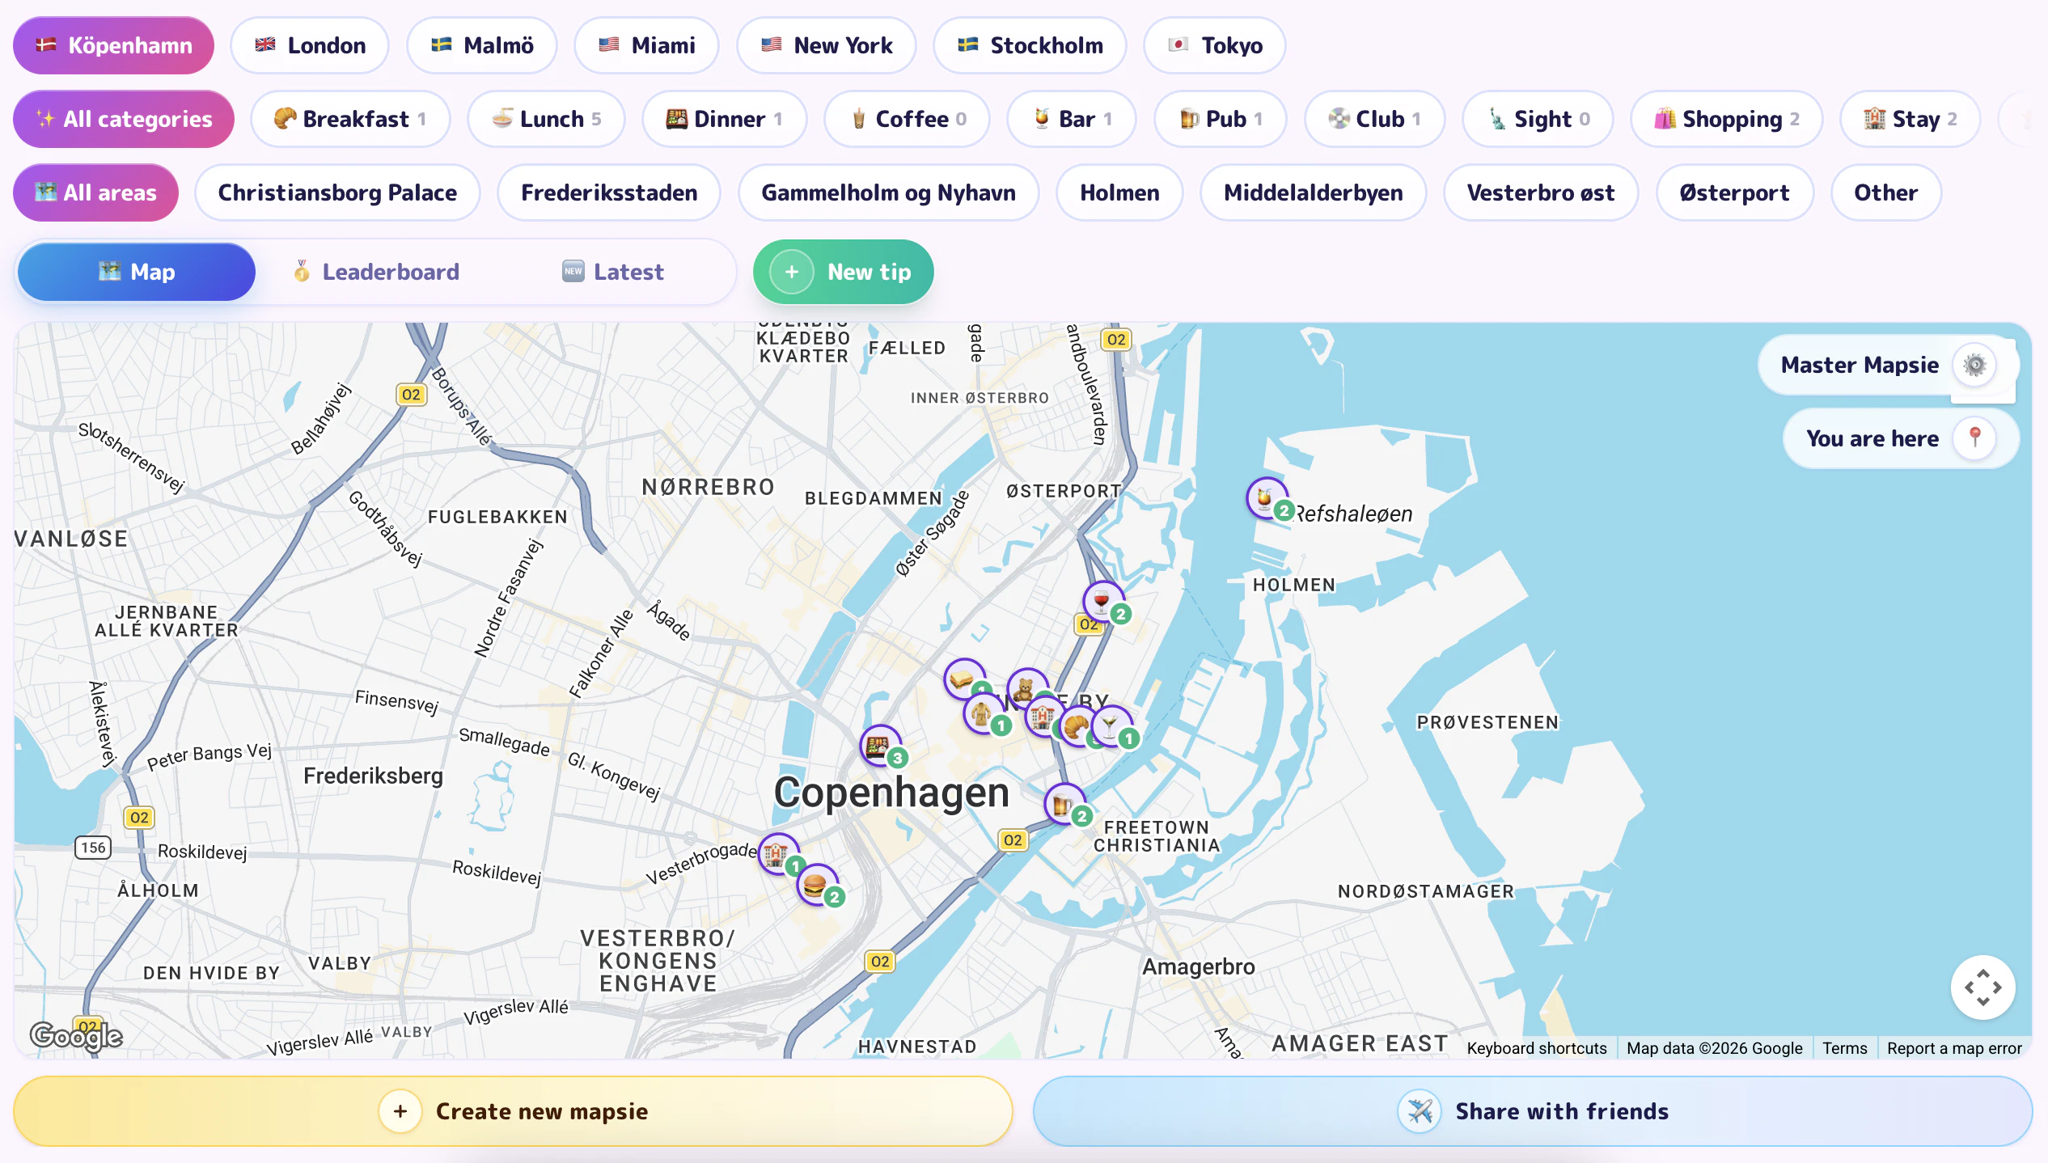Click the Google logo on the map
This screenshot has width=2048, height=1163.
[76, 1036]
